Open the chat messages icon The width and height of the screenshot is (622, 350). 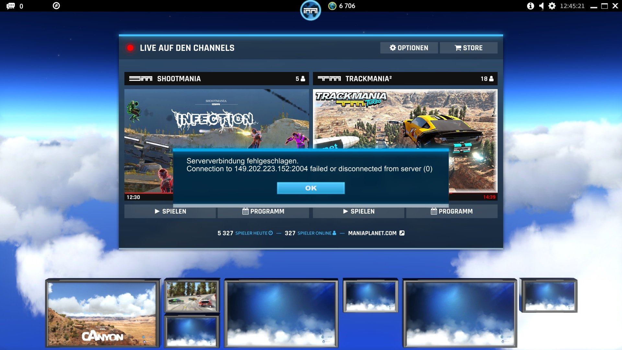point(11,6)
